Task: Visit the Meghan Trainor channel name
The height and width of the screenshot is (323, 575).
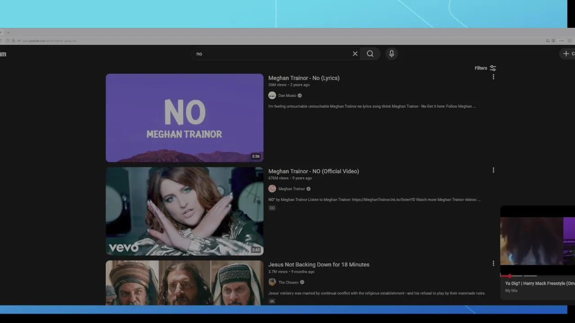Action: (x=292, y=189)
